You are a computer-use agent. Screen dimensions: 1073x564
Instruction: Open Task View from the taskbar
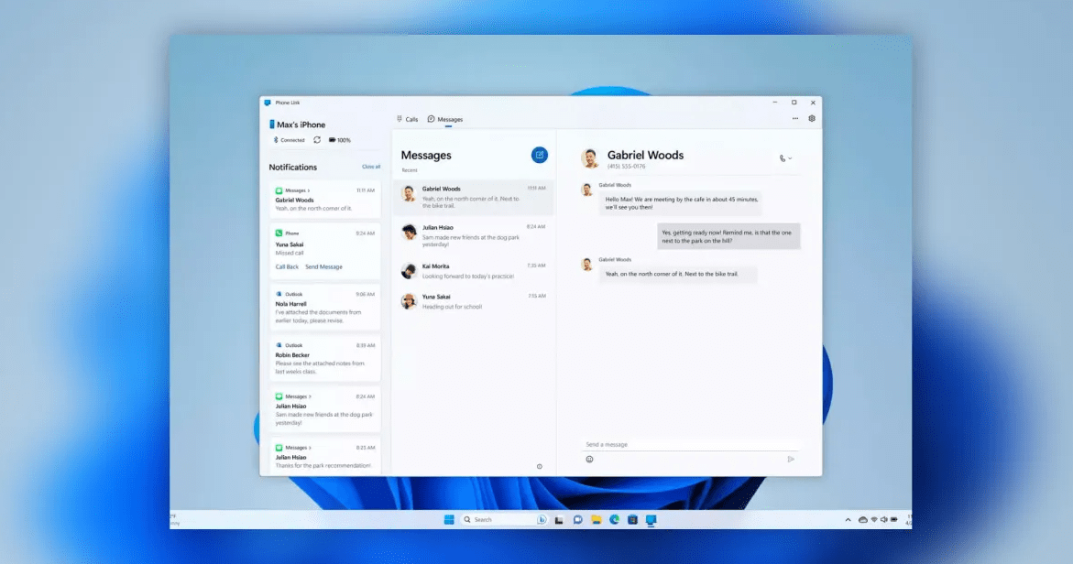559,520
